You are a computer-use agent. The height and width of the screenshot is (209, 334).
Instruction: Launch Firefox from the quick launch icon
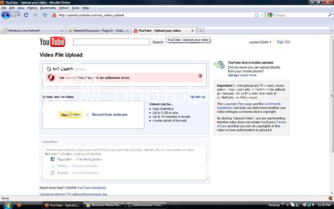[x=19, y=205]
